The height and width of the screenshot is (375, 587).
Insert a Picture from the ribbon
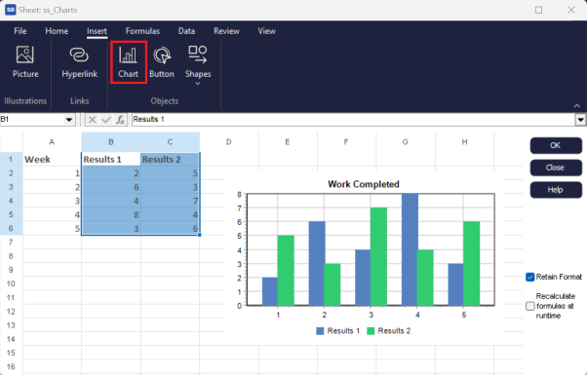(25, 61)
